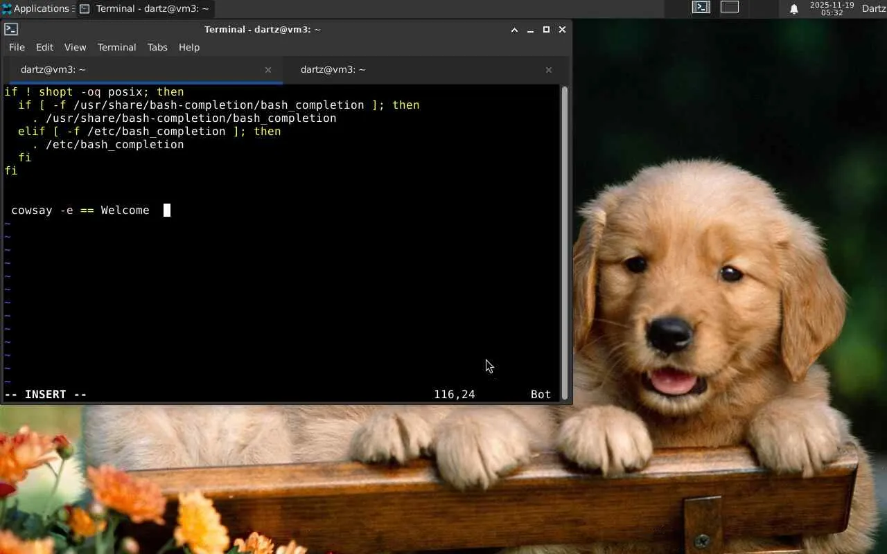Click the '-- INSERT --' mode indicator
Viewport: 887px width, 554px height.
click(46, 395)
